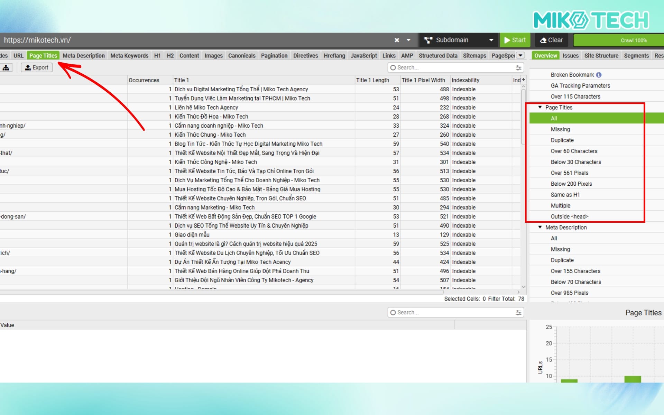The width and height of the screenshot is (664, 415).
Task: Open the Issues tab in right panel
Action: pos(570,56)
